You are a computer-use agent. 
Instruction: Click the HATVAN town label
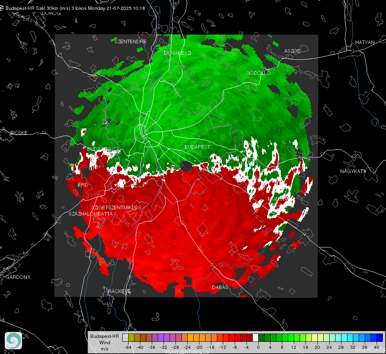[365, 42]
